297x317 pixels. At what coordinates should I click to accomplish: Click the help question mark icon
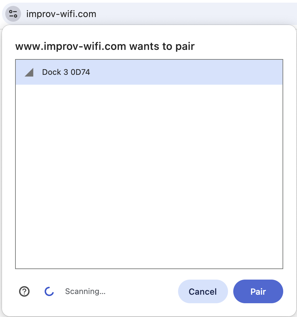click(24, 291)
